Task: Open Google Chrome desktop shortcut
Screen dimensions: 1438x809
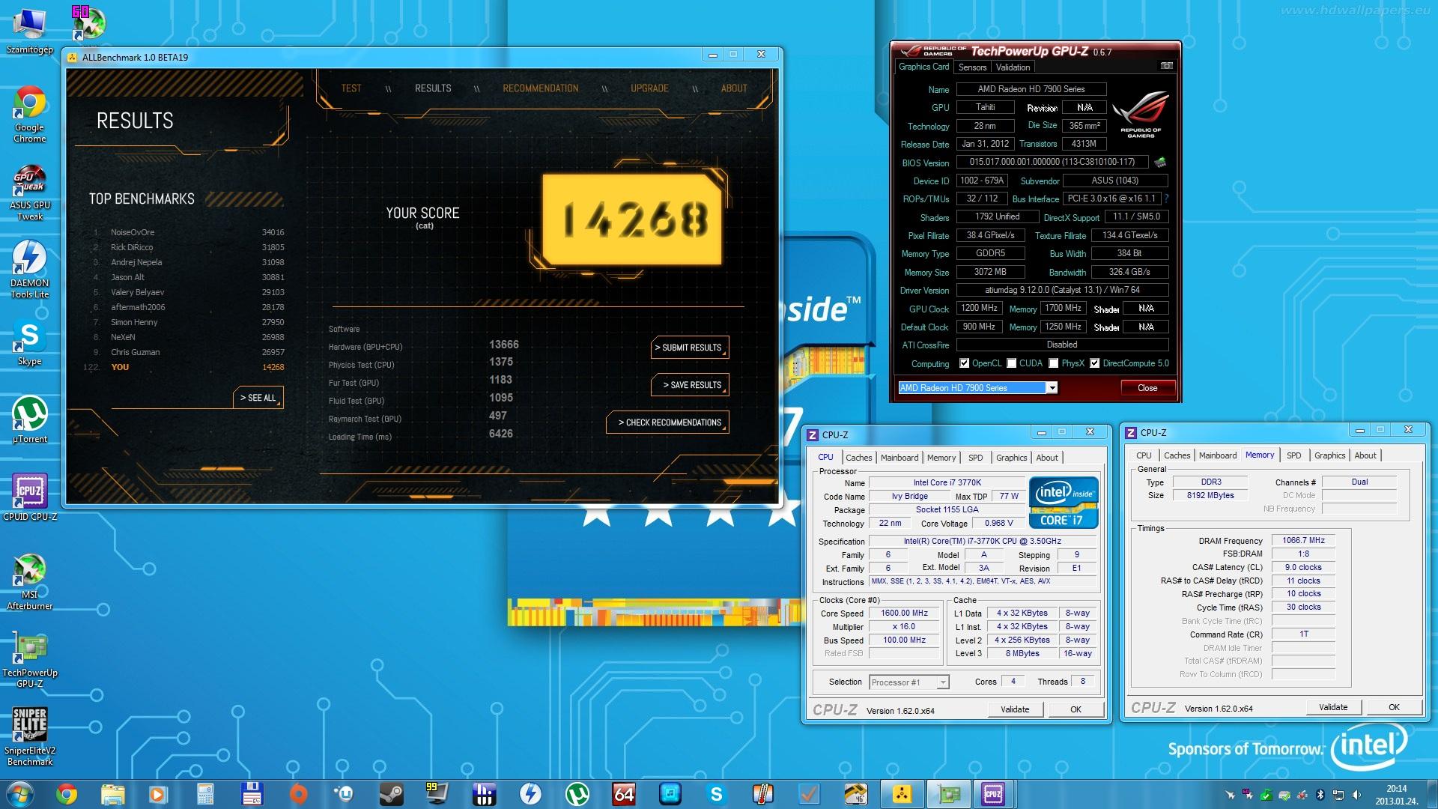Action: [29, 114]
